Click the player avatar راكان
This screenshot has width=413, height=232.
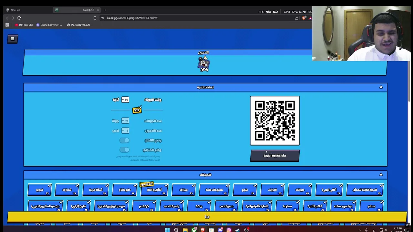[x=204, y=63]
